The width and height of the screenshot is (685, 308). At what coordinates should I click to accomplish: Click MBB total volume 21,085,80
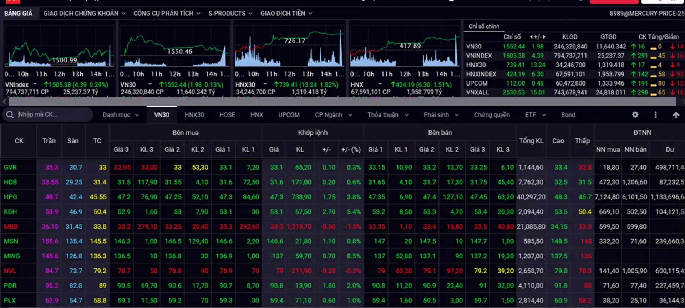tap(531, 226)
